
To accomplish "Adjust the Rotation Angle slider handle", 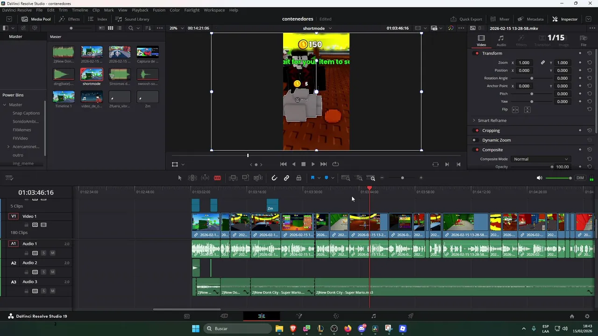I will click(x=532, y=78).
